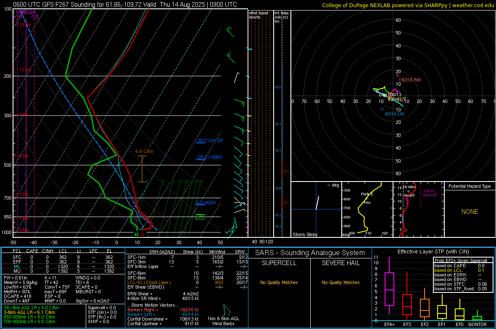Click the 'Storm Slinky' panel label
496x329 pixels.
(x=305, y=234)
